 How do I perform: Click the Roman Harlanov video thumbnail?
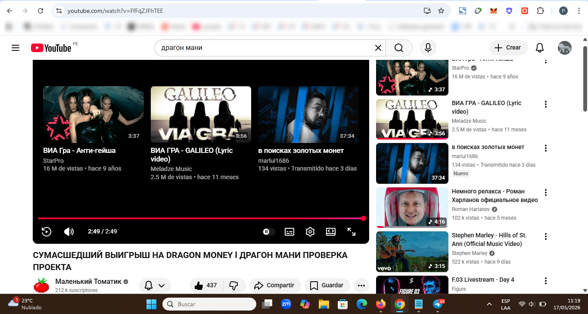(412, 207)
